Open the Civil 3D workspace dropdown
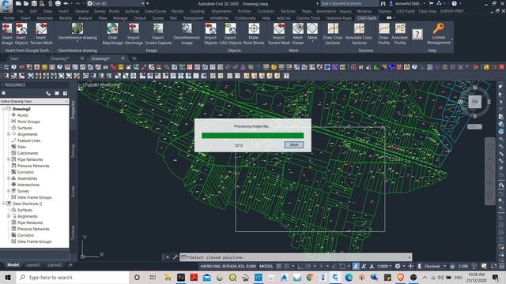This screenshot has height=284, width=506. pos(116,3)
